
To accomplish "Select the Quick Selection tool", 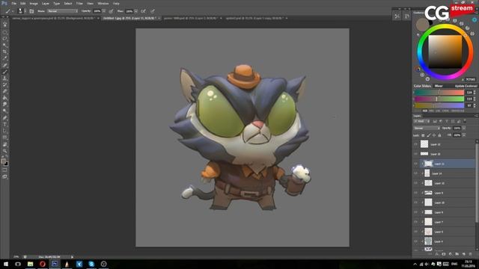I will click(4, 45).
